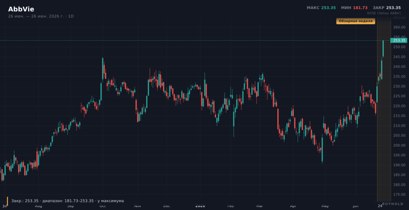Click the Обзорная неделя badge
This screenshot has width=409, height=210.
coord(355,21)
